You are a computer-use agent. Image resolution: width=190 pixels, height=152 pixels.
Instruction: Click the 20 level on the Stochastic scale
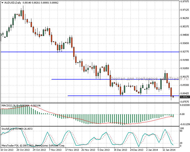(x=181, y=142)
